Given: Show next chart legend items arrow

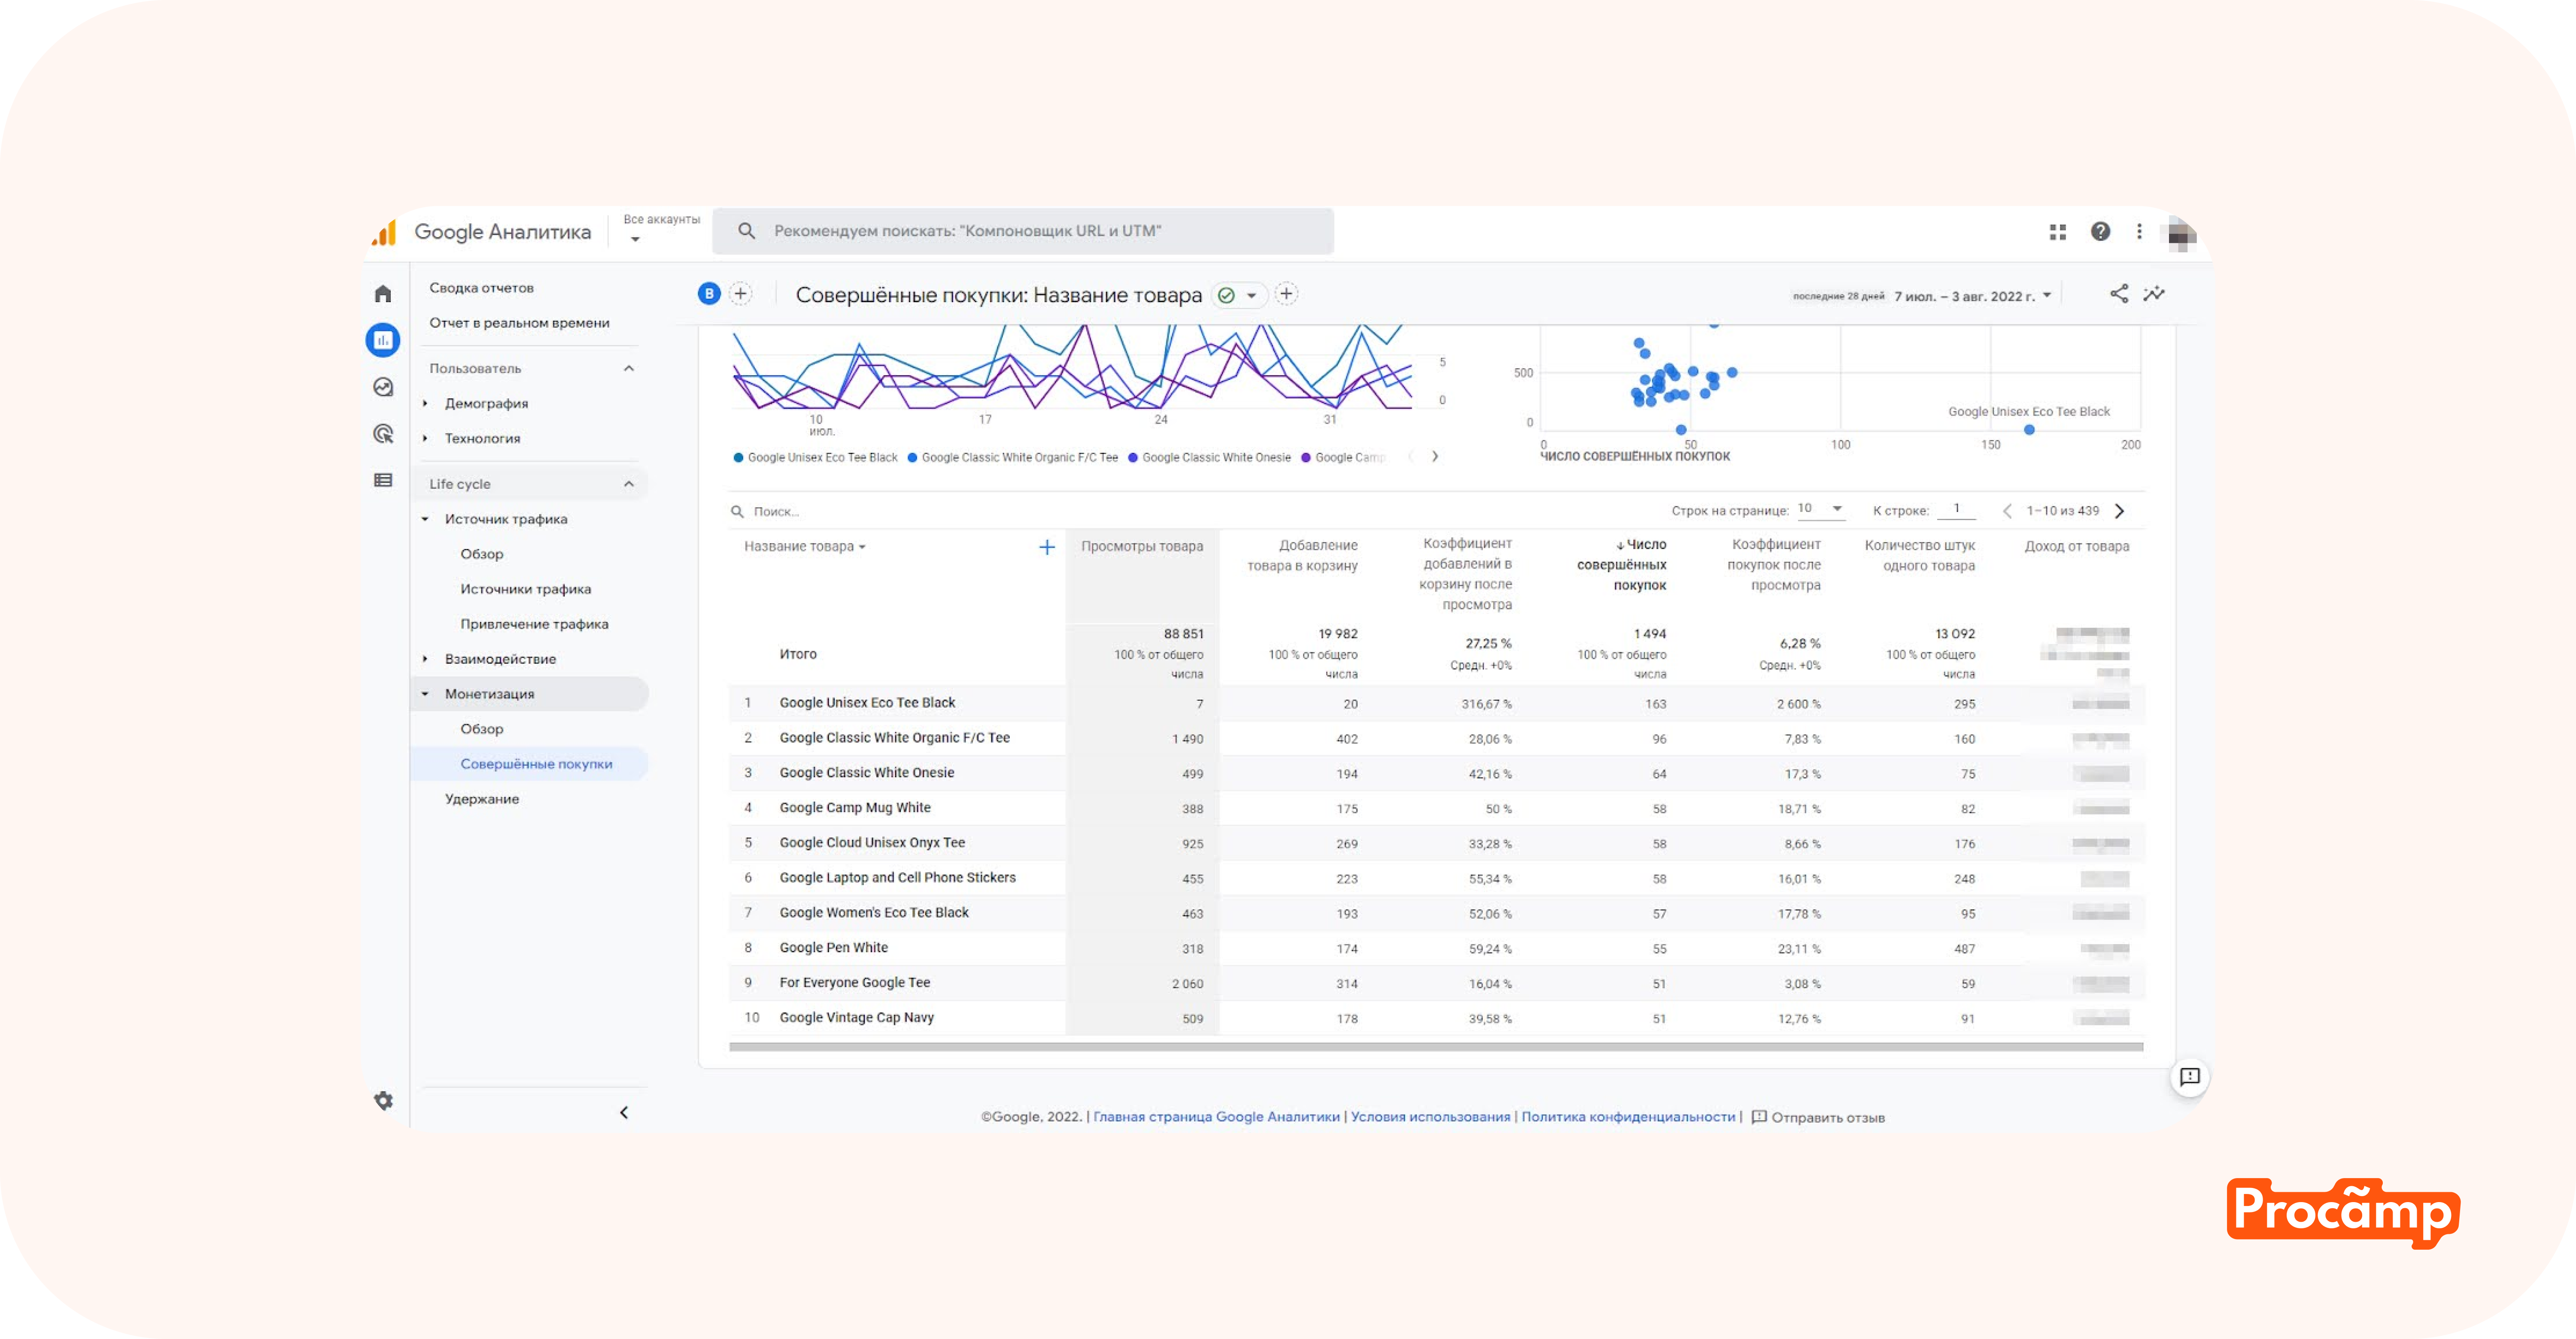Looking at the screenshot, I should pos(1435,457).
